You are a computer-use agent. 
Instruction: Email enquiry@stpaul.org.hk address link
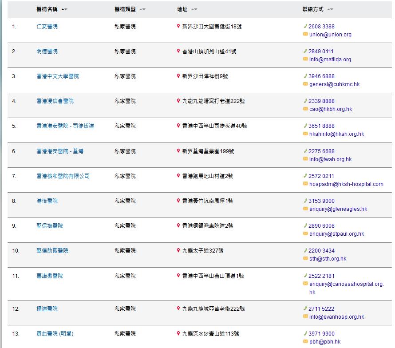[337, 234]
